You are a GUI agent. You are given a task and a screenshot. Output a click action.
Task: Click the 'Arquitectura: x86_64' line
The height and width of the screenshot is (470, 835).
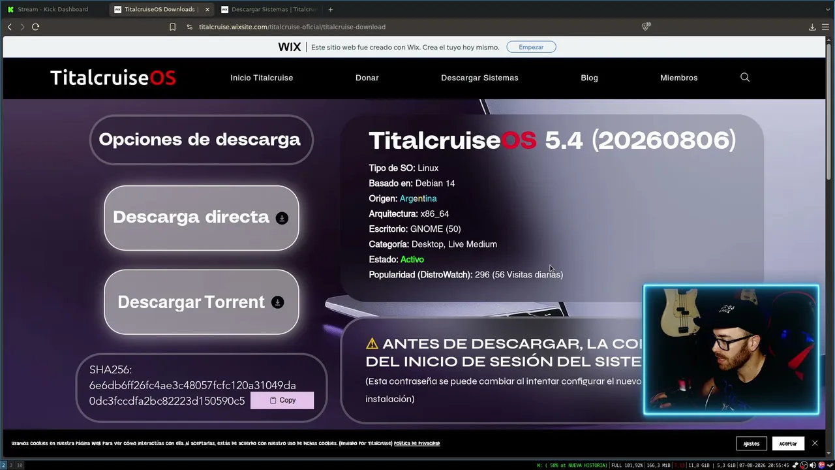409,214
